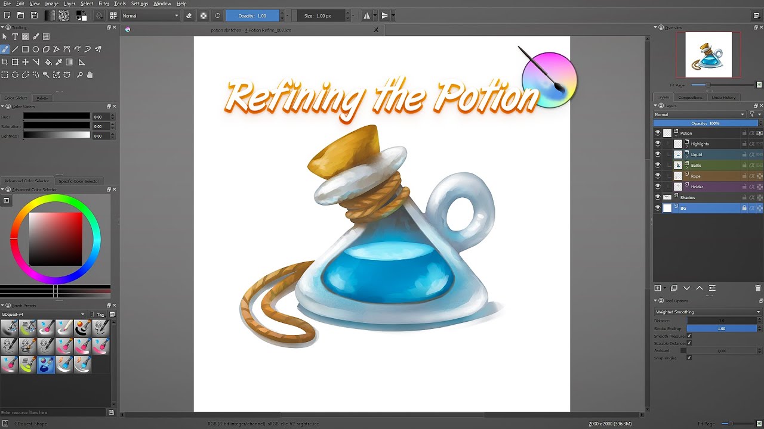Select the Crop tool
The image size is (764, 429).
click(5, 62)
